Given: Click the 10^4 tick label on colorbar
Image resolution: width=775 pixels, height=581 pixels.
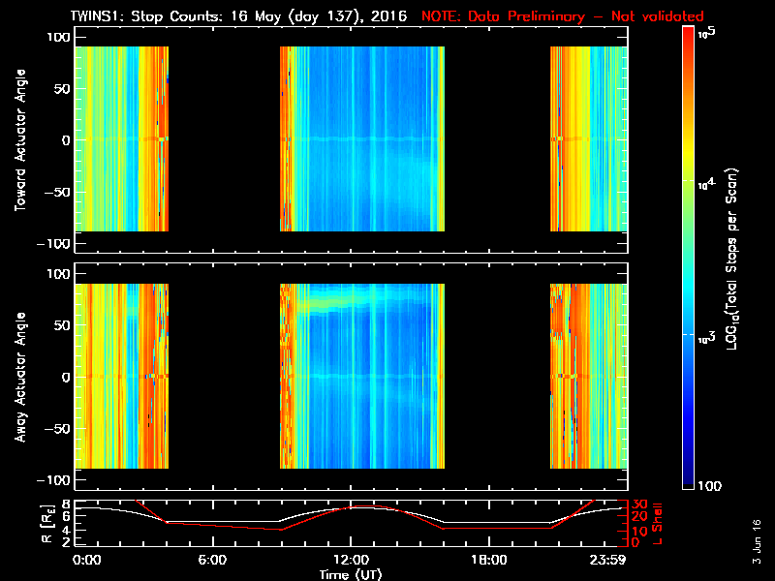Looking at the screenshot, I should (x=709, y=183).
